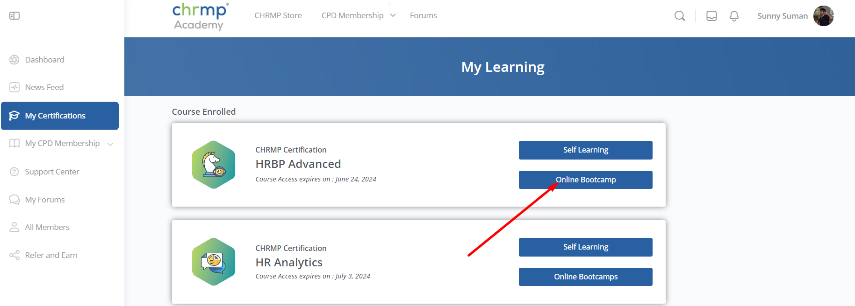Click the expiry date June 24, 2024
This screenshot has height=306, width=855.
coord(356,179)
